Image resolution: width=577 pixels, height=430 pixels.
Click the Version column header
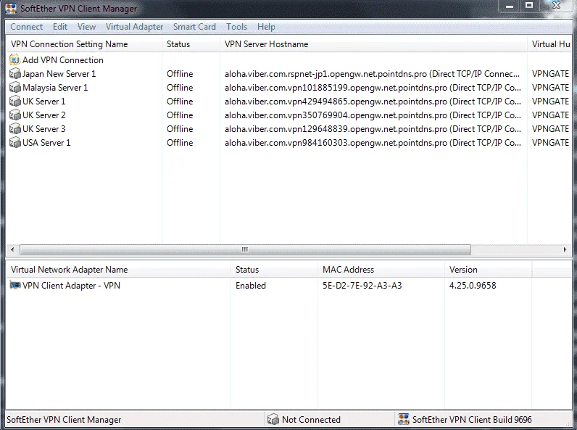[488, 270]
